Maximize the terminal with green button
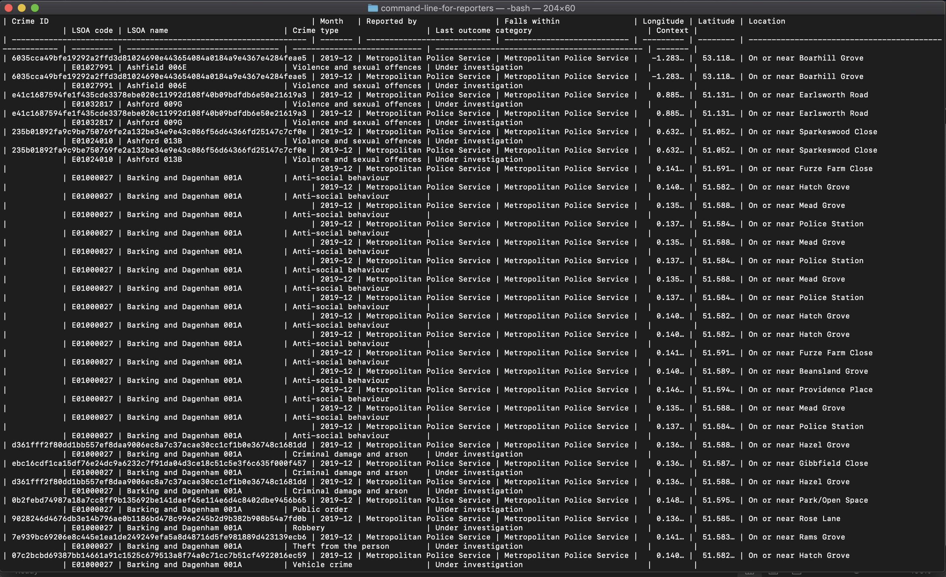Screen dimensions: 946x577 pyautogui.click(x=35, y=8)
